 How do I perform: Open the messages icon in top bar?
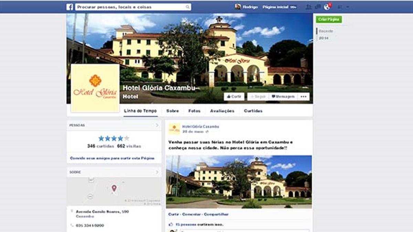[x=317, y=7]
